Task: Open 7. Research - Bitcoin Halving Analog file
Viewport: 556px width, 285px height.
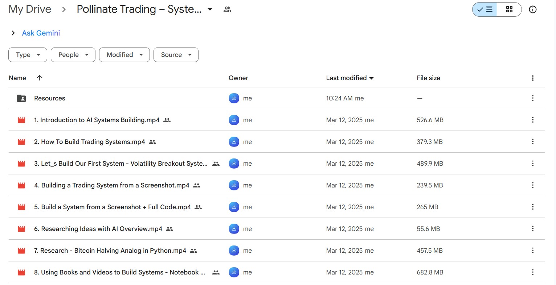Action: [110, 251]
